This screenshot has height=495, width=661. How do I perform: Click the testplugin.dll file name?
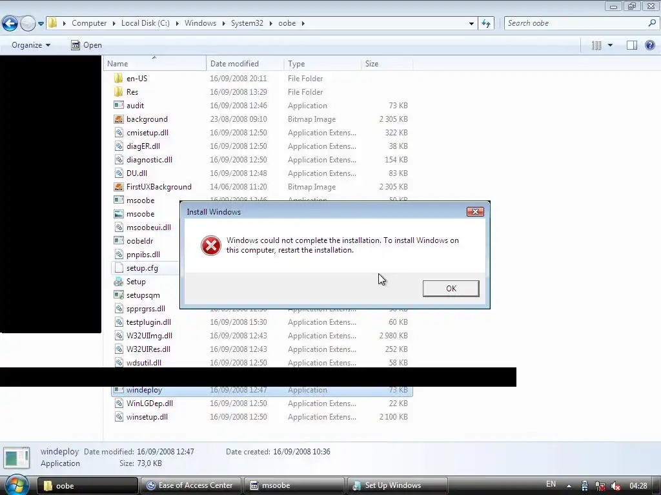149,322
